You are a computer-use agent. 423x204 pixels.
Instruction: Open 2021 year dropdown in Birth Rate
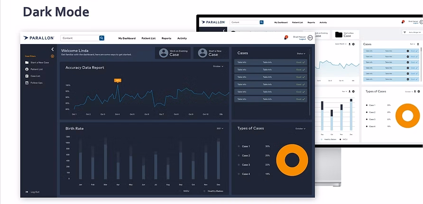220,129
